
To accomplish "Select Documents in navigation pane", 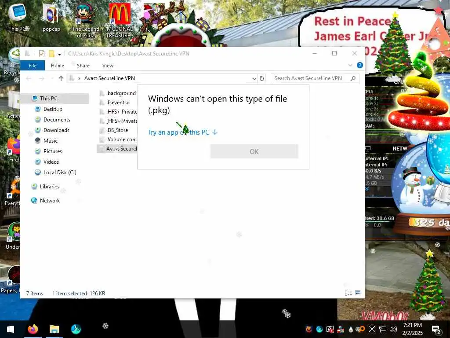I will click(57, 120).
